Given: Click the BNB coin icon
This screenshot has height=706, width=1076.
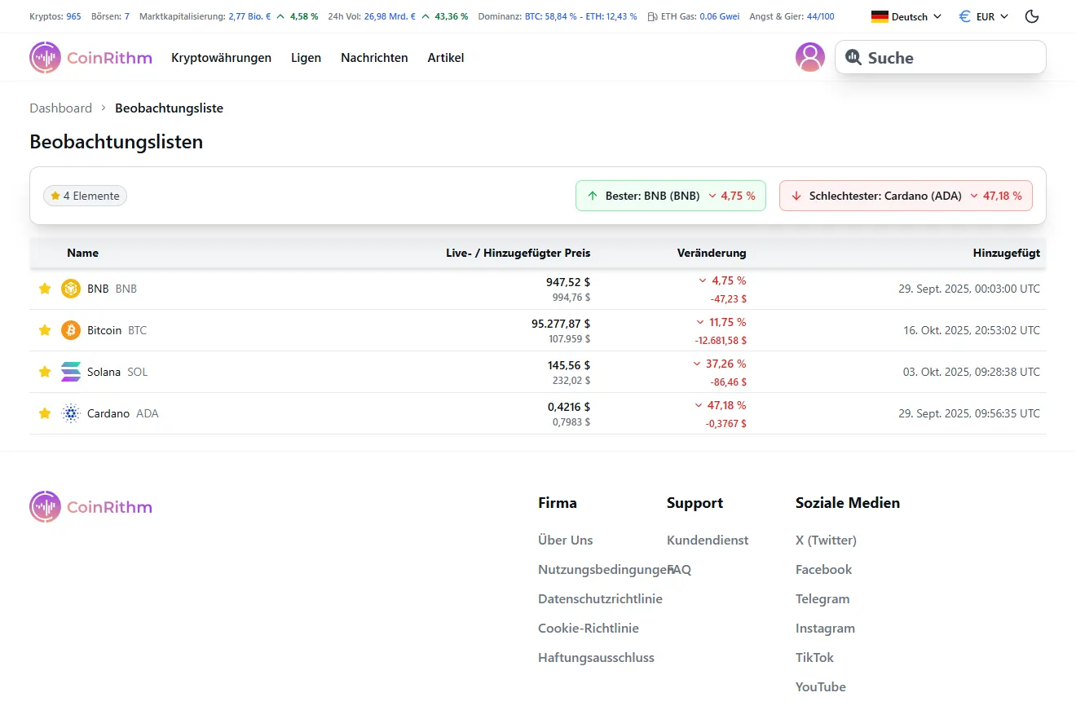Looking at the screenshot, I should click(70, 288).
